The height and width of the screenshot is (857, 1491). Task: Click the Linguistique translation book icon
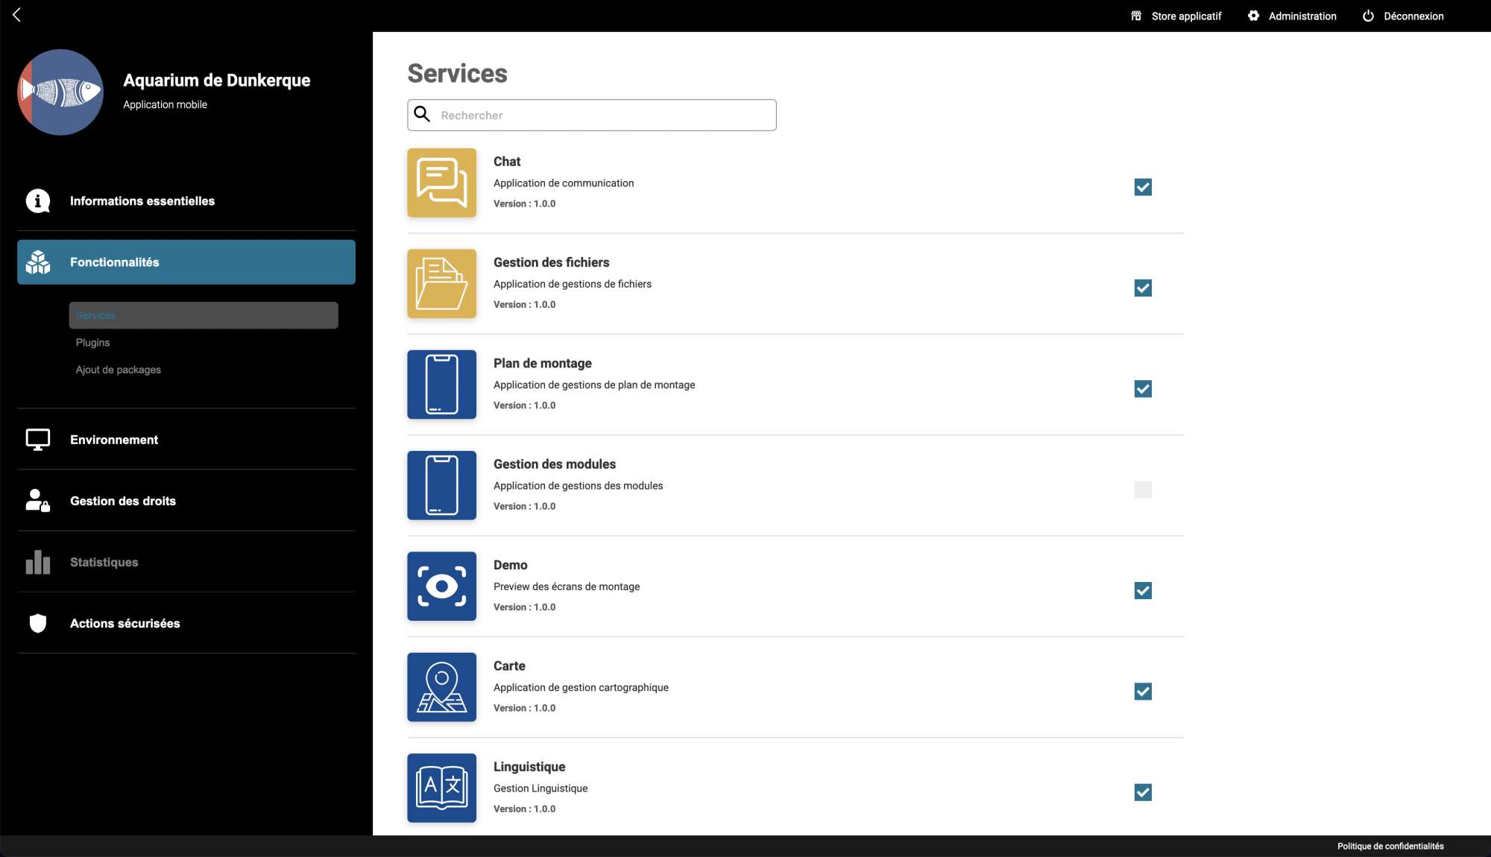441,788
